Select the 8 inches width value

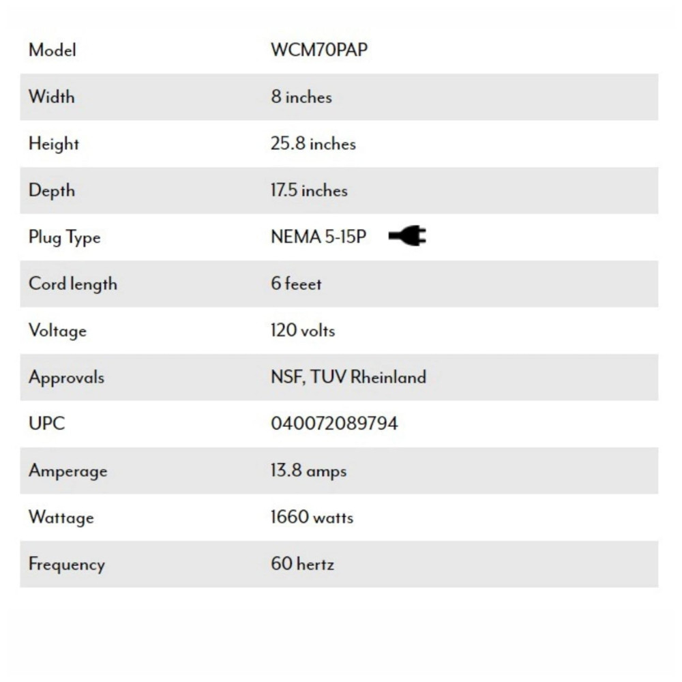pyautogui.click(x=301, y=97)
